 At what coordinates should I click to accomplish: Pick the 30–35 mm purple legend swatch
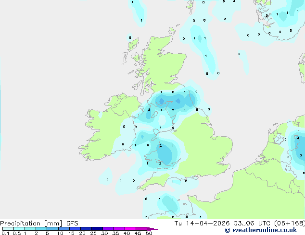108,229
